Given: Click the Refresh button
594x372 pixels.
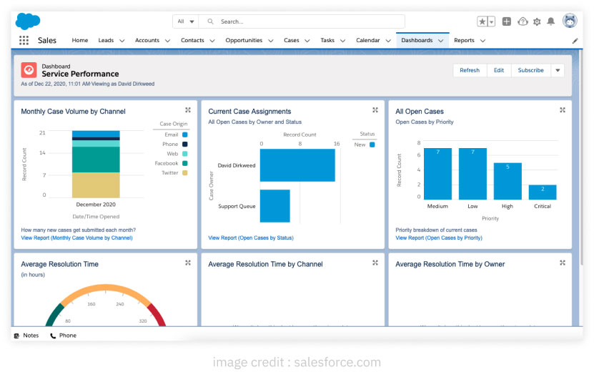Looking at the screenshot, I should pyautogui.click(x=470, y=70).
